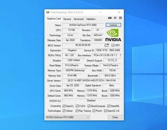
Task: Click the NVIDIA SLI field Disabled
Action: [91, 100]
